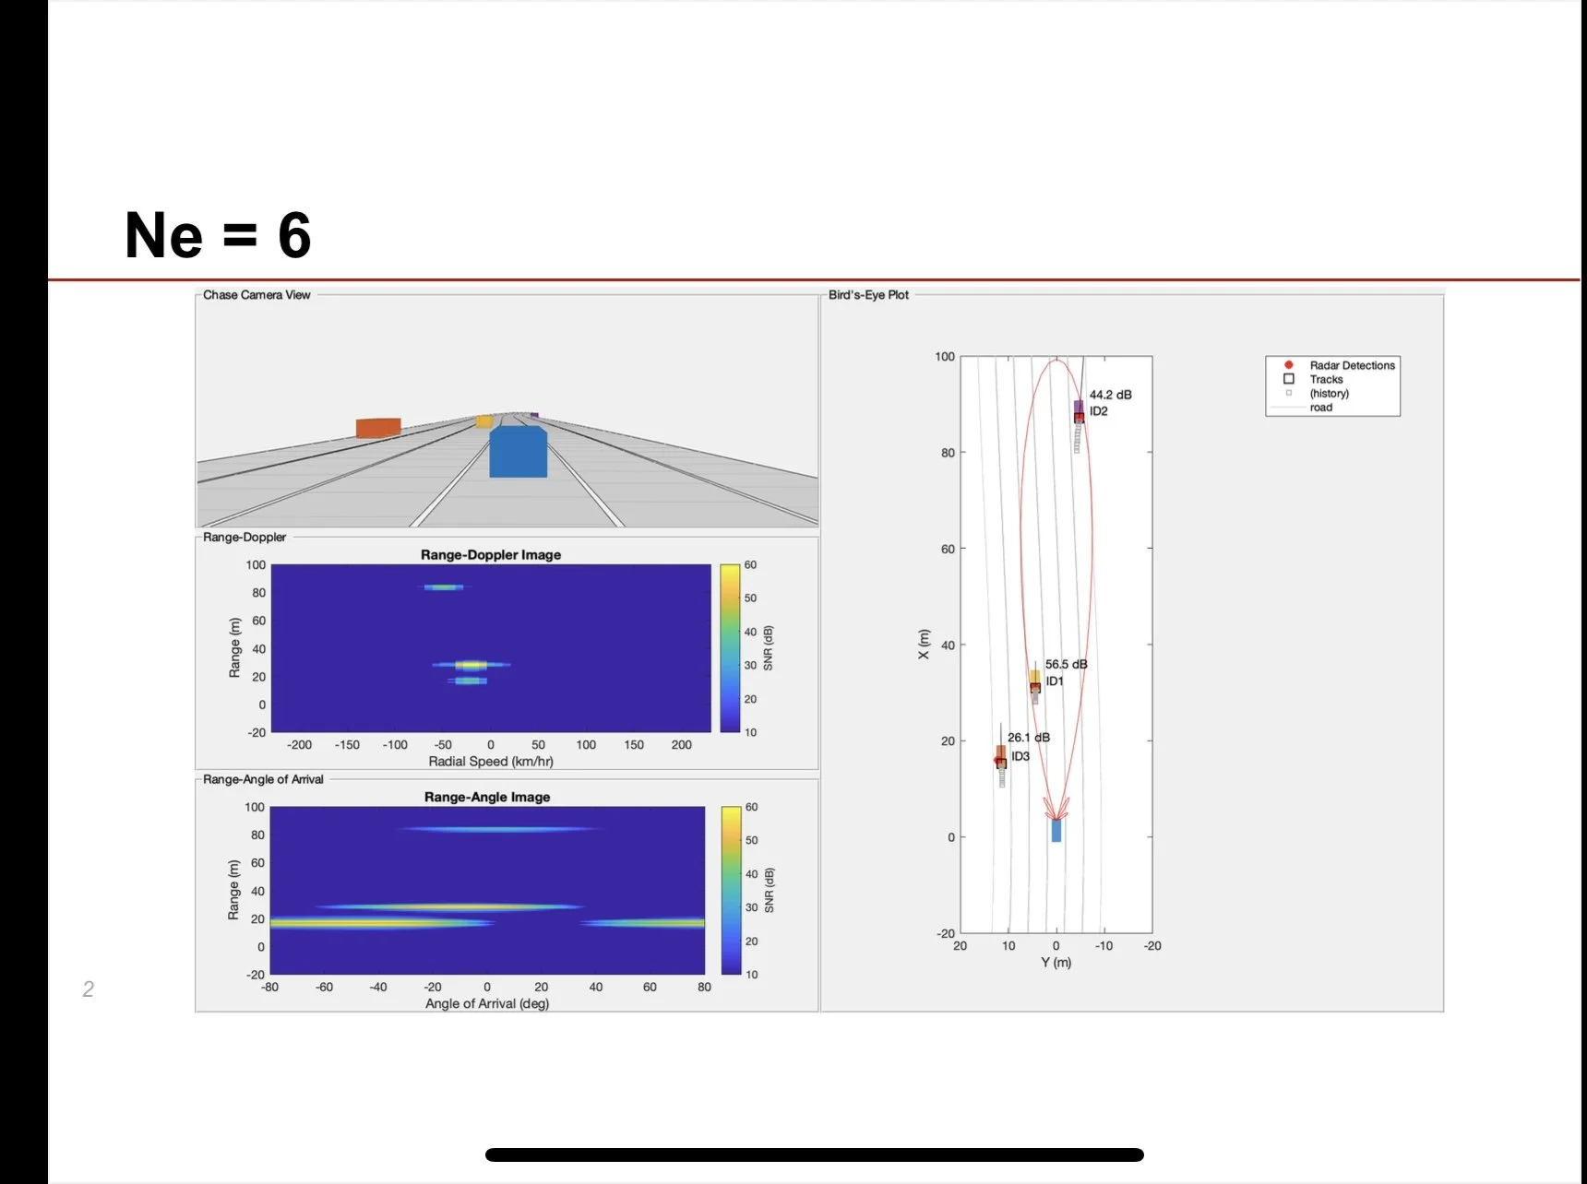Click the "Y (m)" axis label
Viewport: 1587px width, 1184px height.
point(1056,962)
